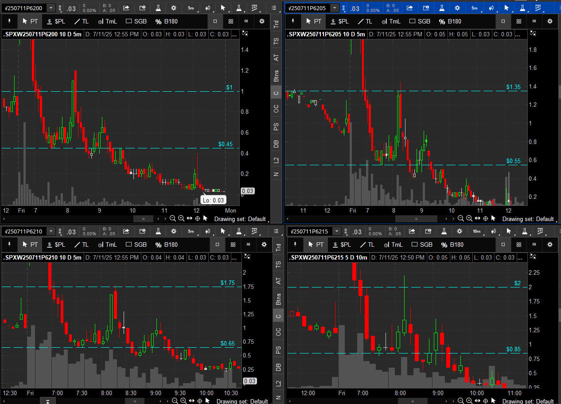The image size is (561, 404).
Task: Select the TL trendline tool in the P6200 chart
Action: 81,21
